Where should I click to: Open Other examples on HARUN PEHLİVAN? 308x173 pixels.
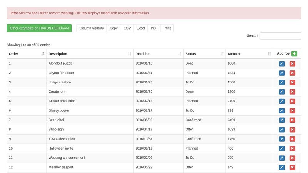(39, 28)
